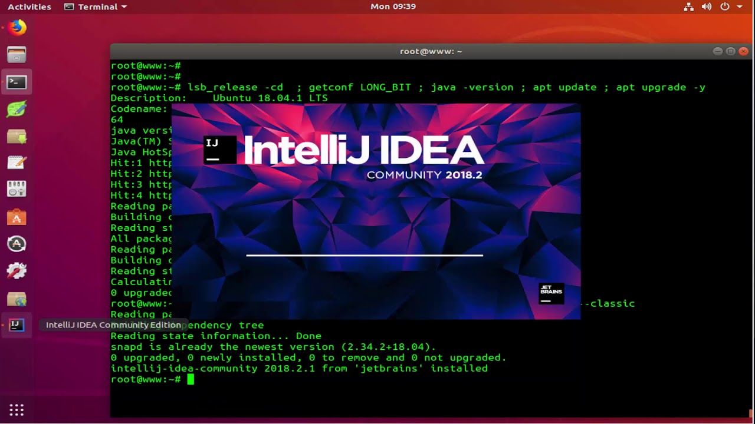This screenshot has width=755, height=424.
Task: Open the settings gear-and-wrench dock icon
Action: (x=17, y=271)
